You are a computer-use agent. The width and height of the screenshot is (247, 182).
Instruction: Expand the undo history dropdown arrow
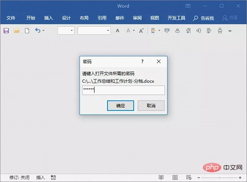(43, 31)
